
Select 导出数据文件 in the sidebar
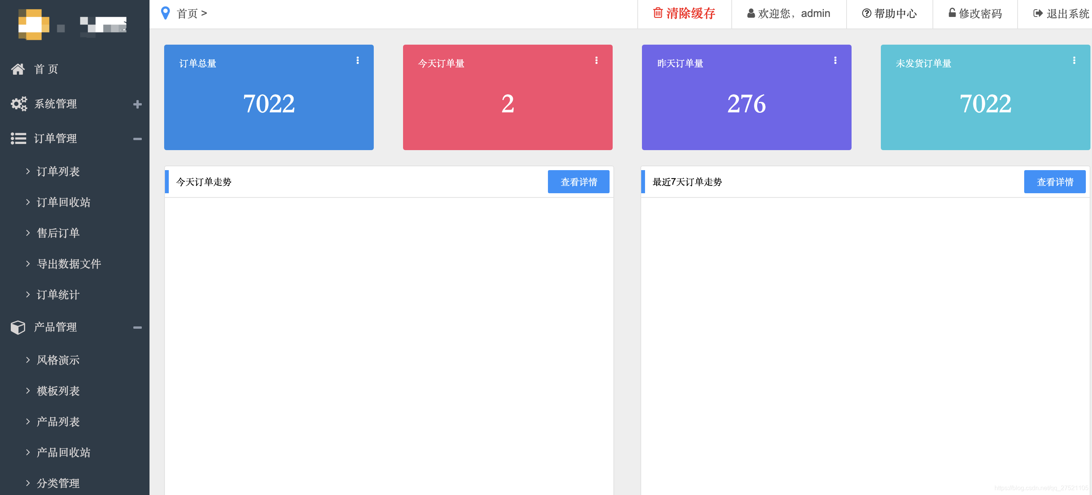point(69,264)
